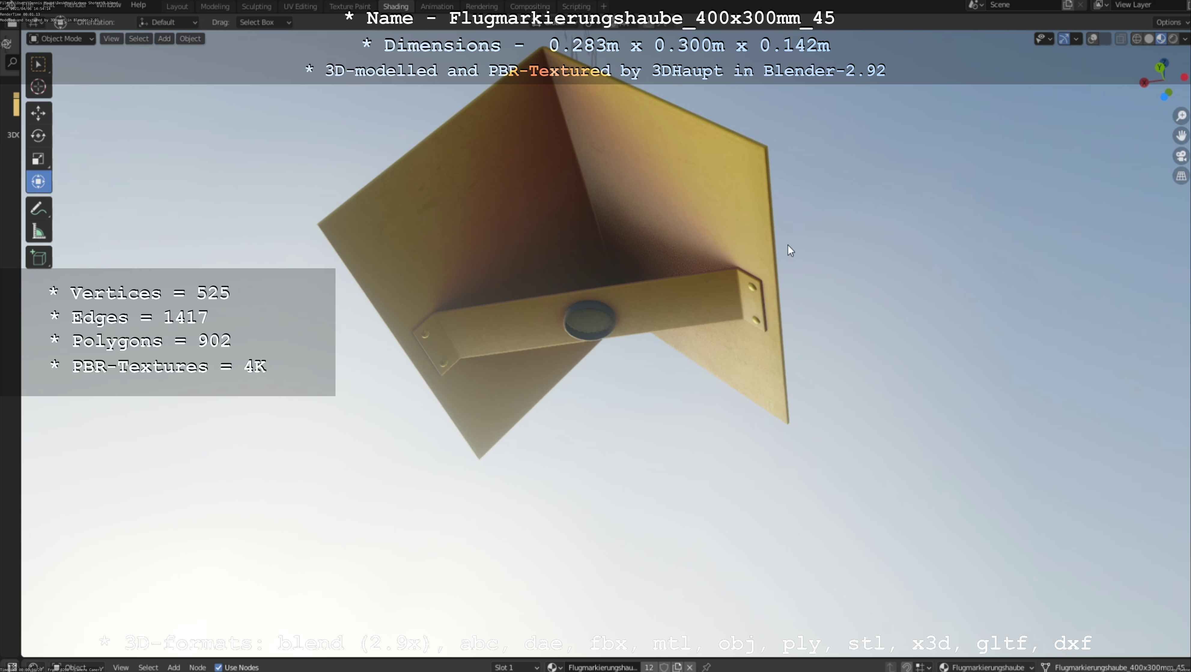Select the Add Cube tool
This screenshot has height=672, width=1191.
click(38, 257)
